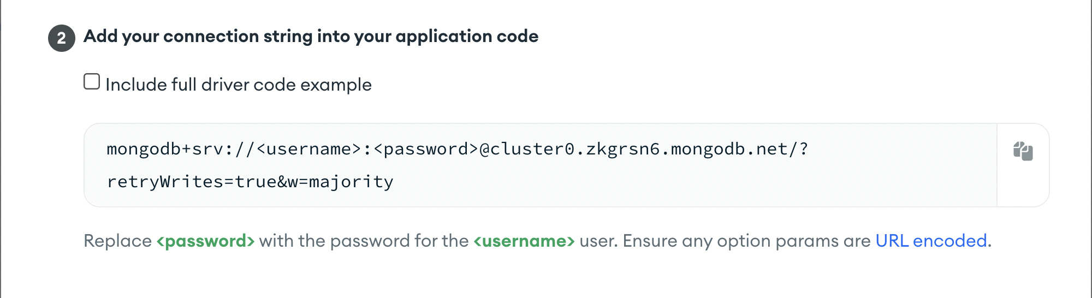Click <password> placeholder in the connection string
Screen dimensions: 1092x298
[426, 149]
